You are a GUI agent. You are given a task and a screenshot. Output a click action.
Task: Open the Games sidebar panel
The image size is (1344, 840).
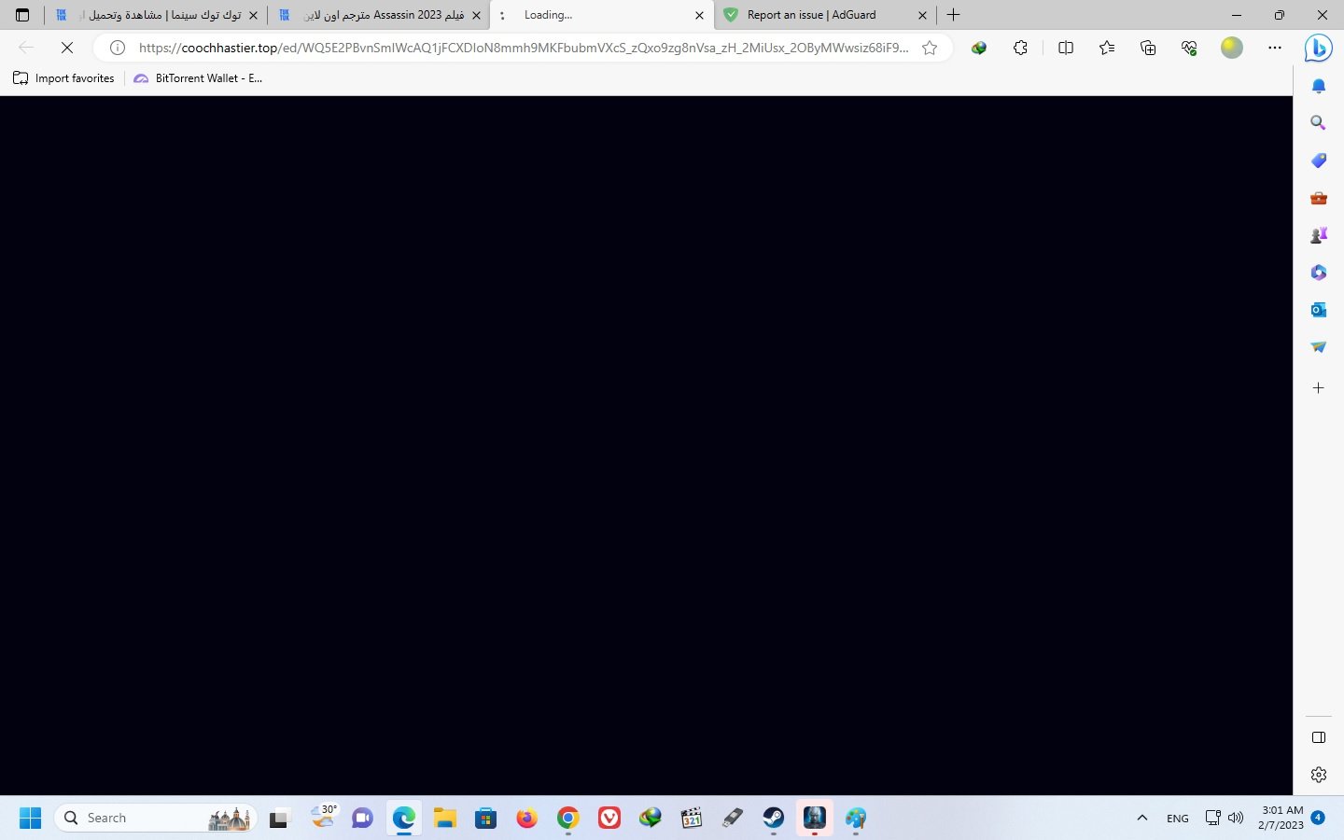point(1318,234)
